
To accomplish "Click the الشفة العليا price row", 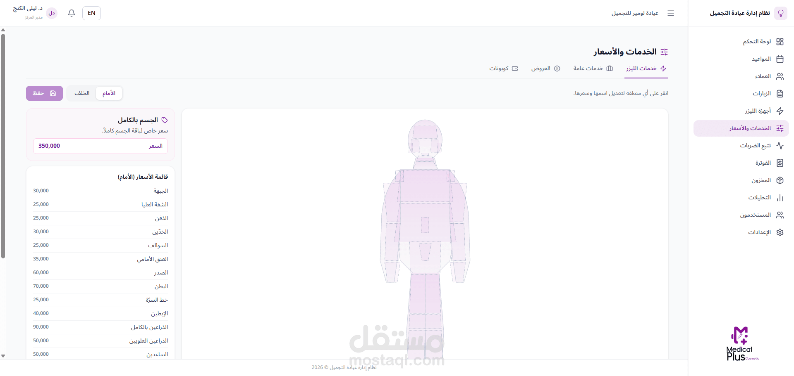I will tap(100, 205).
